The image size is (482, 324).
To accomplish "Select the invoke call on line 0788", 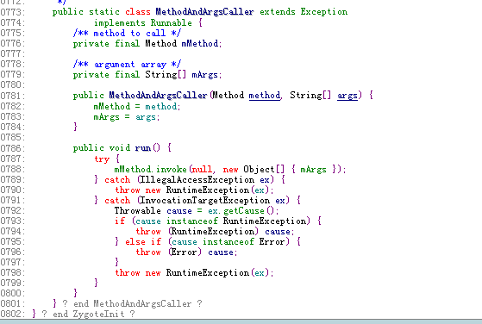I will tap(172, 169).
